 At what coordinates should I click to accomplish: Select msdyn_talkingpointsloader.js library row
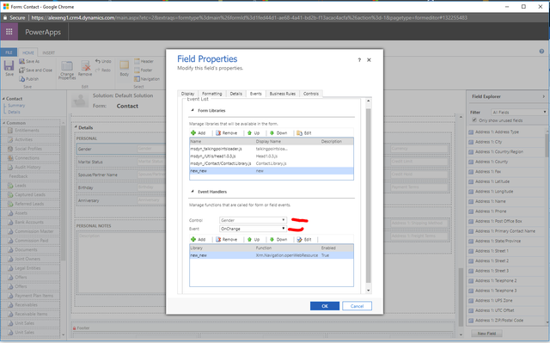(x=272, y=149)
